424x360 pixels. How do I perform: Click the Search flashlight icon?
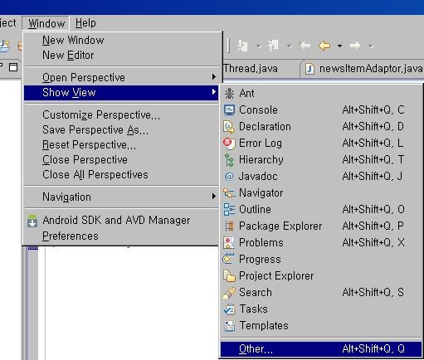[229, 293]
